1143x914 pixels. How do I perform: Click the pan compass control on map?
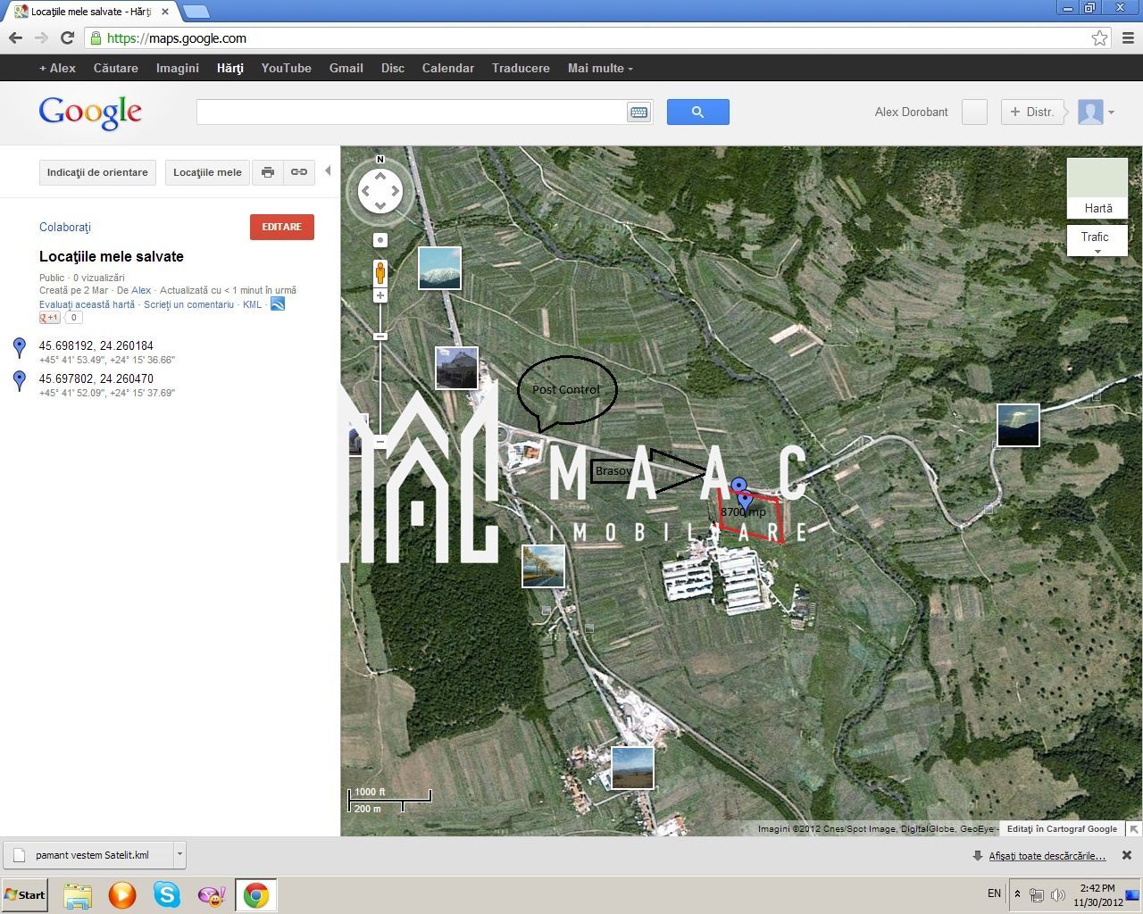[x=380, y=191]
